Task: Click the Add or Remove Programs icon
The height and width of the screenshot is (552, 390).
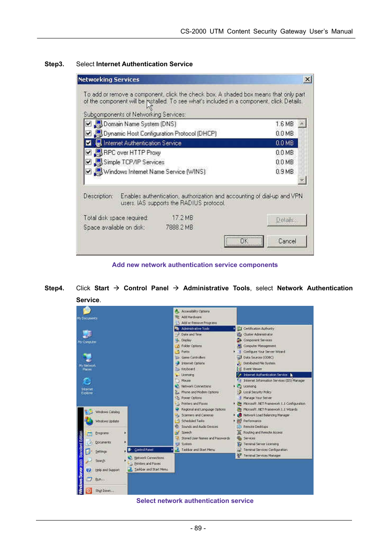Action: coord(177,323)
